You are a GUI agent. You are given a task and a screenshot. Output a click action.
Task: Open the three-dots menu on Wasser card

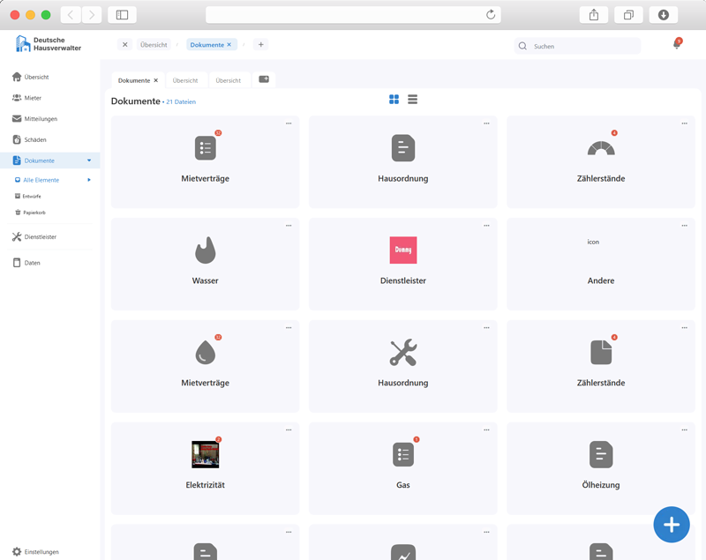pos(289,226)
